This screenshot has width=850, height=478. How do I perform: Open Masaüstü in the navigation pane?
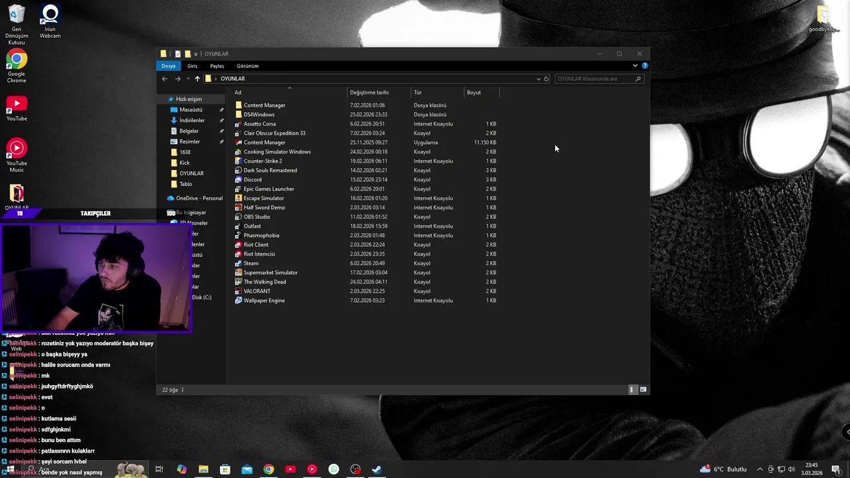click(191, 110)
